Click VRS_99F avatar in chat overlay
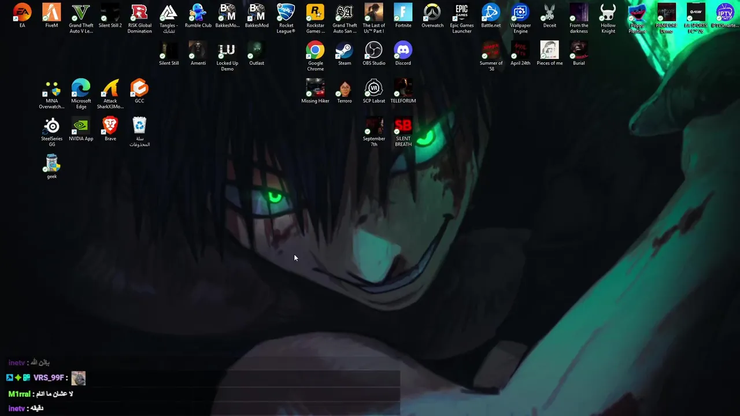 coord(79,378)
